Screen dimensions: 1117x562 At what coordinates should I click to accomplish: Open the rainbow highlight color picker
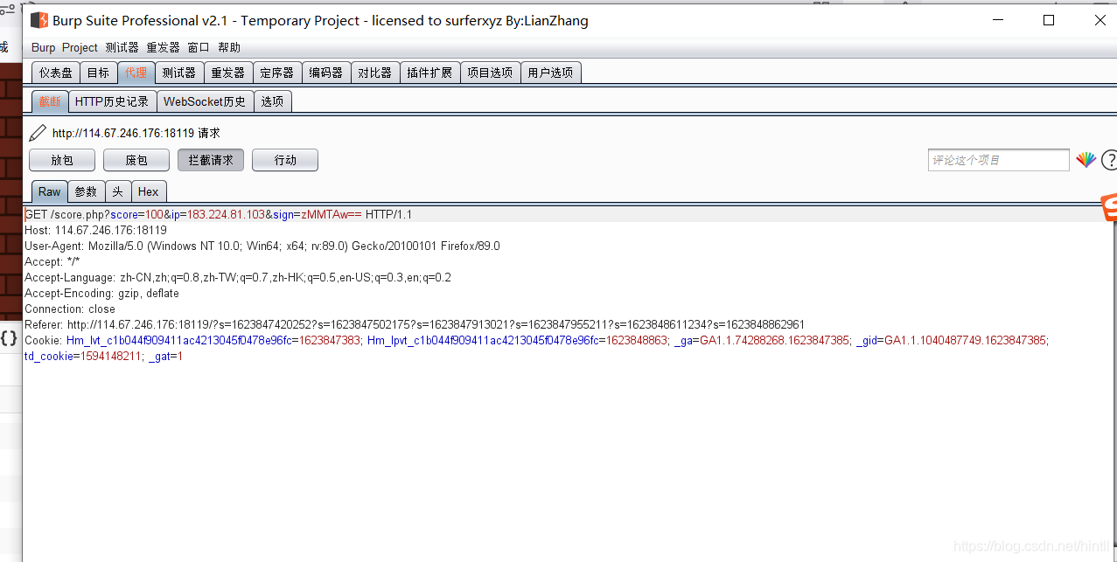[1086, 160]
